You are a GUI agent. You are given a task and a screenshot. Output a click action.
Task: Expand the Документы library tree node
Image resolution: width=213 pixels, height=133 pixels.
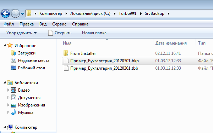8,98
